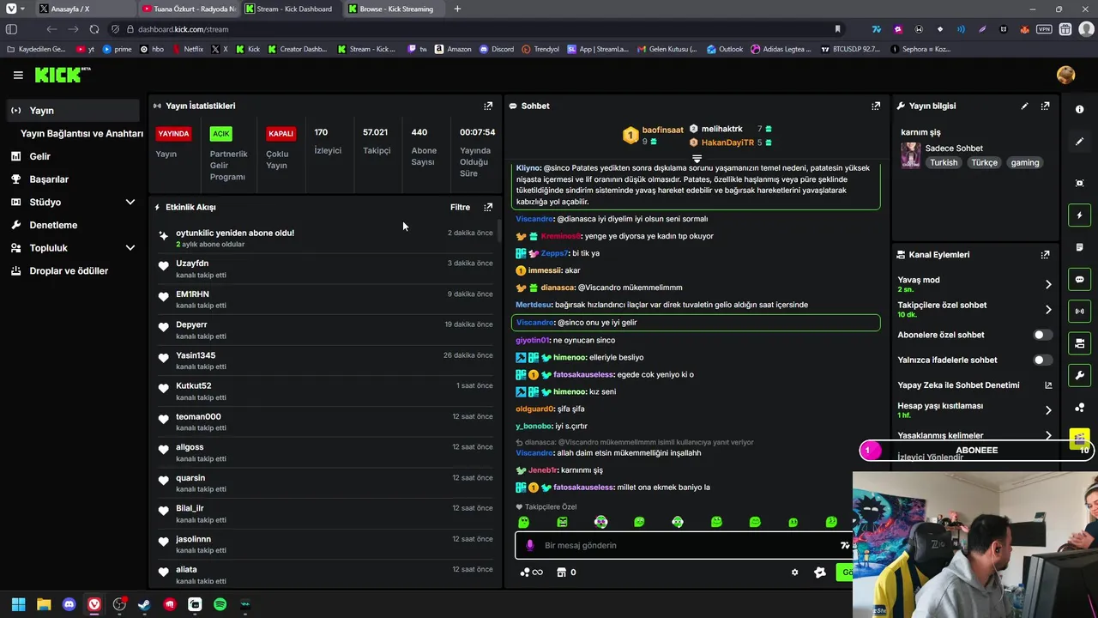The image size is (1098, 618).
Task: Pop out the Etkinlik Akışı panel
Action: point(488,207)
